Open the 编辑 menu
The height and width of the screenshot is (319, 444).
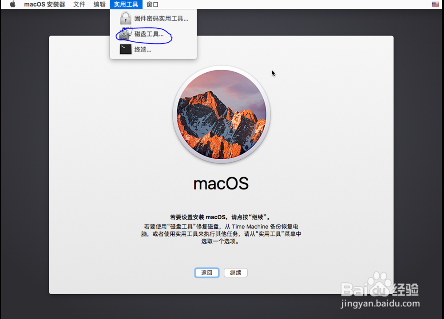pos(99,4)
